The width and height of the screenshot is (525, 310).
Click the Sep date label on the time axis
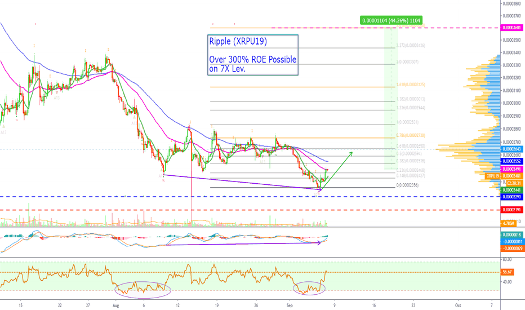coord(290,305)
